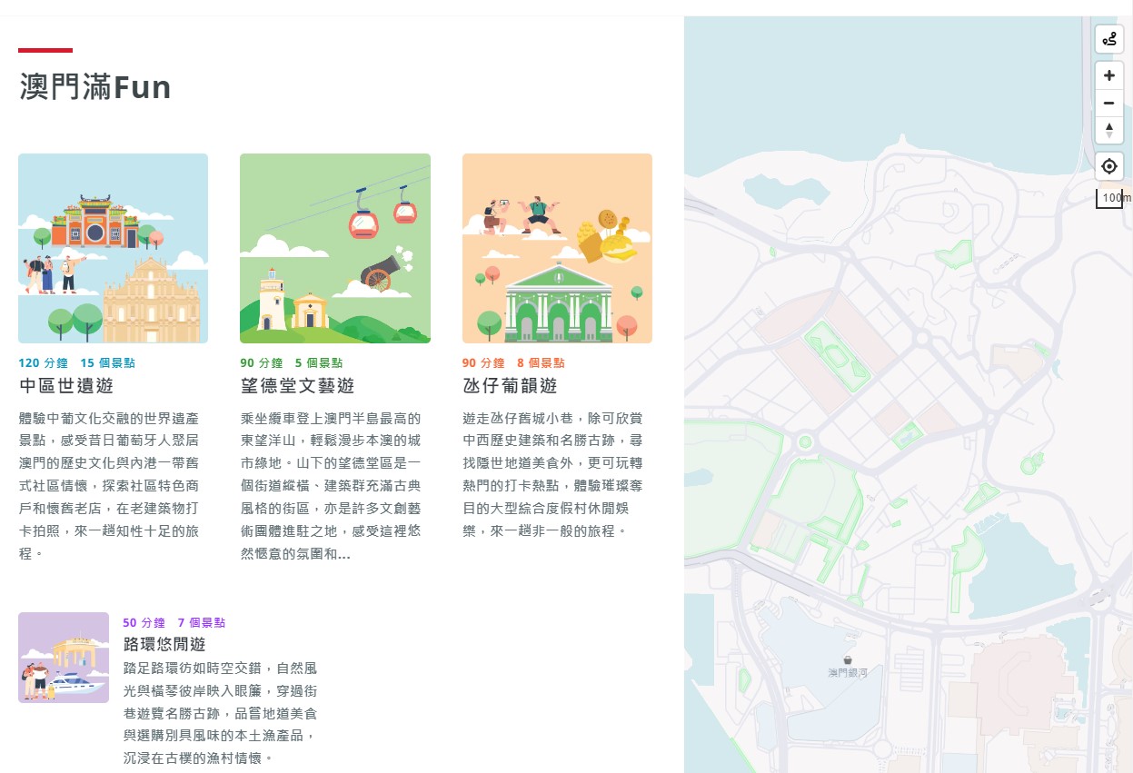This screenshot has height=773, width=1133.
Task: Click the 澳門銀河 marker on map
Action: [x=847, y=661]
